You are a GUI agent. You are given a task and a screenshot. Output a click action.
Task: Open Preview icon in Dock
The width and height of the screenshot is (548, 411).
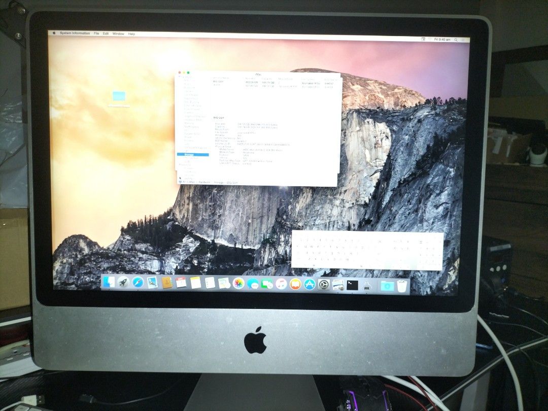pyautogui.click(x=338, y=285)
